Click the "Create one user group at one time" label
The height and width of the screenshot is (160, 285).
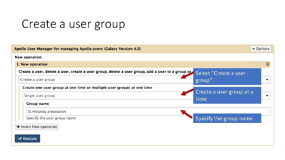pos(87,88)
